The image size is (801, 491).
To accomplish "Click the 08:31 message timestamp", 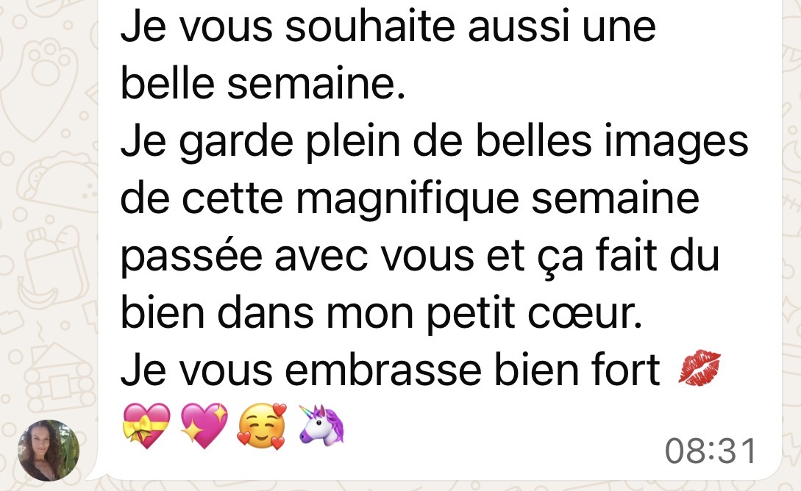I will [711, 451].
